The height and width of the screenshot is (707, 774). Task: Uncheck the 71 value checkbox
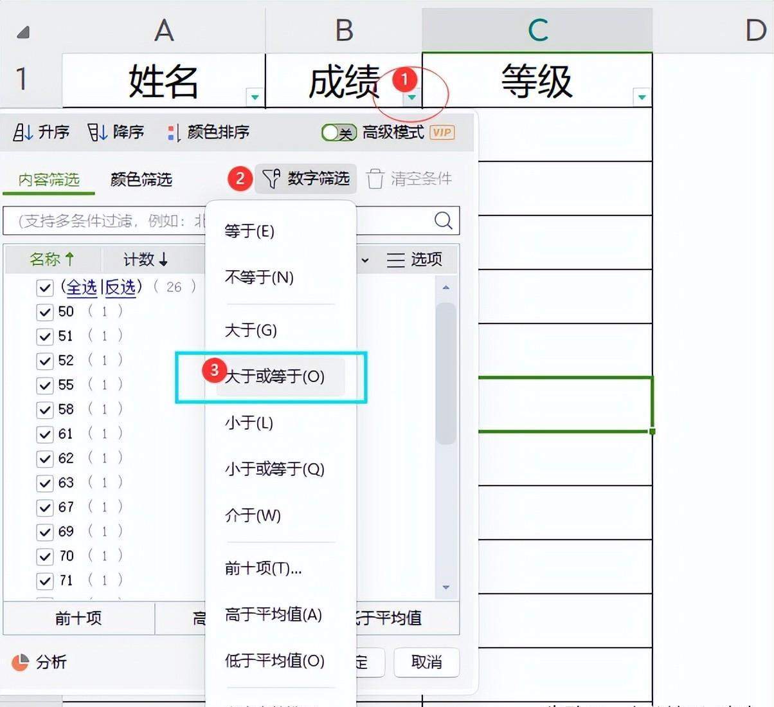tap(44, 581)
